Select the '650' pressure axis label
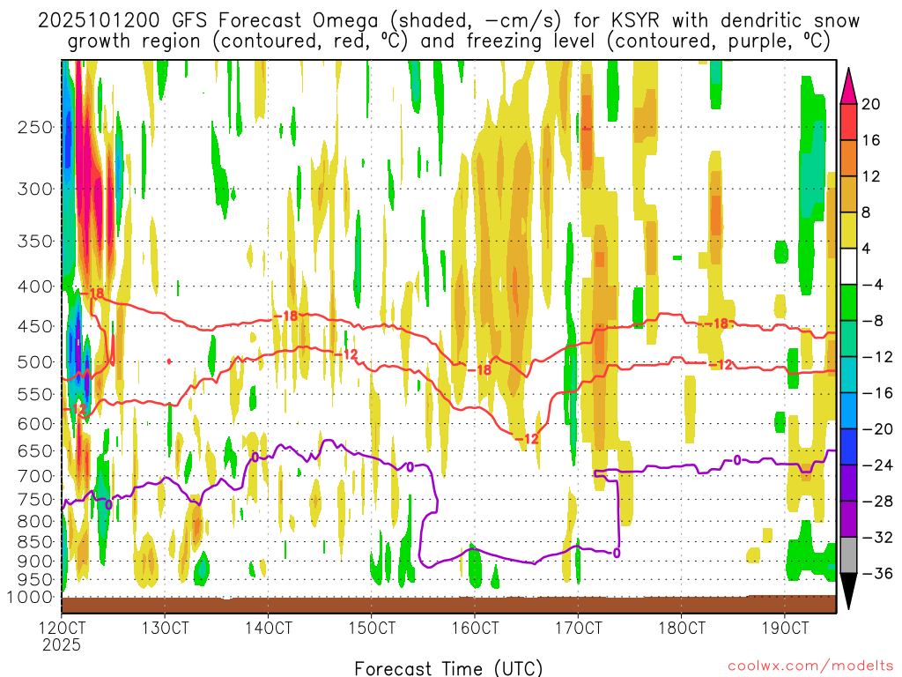 click(x=35, y=450)
